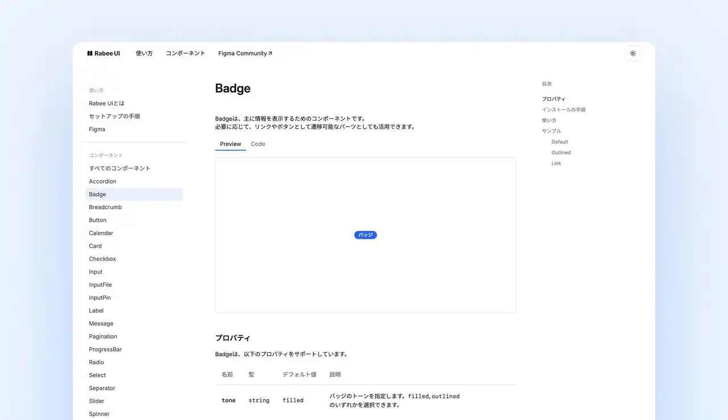Viewport: 728px width, 420px height.
Task: Select Radio in the component list
Action: tap(96, 363)
